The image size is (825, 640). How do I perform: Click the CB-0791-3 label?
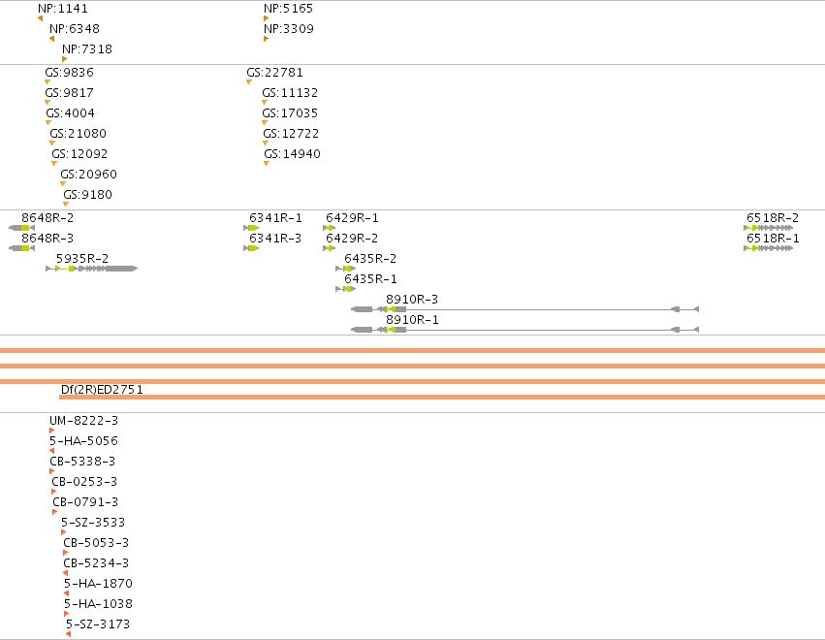(x=85, y=502)
